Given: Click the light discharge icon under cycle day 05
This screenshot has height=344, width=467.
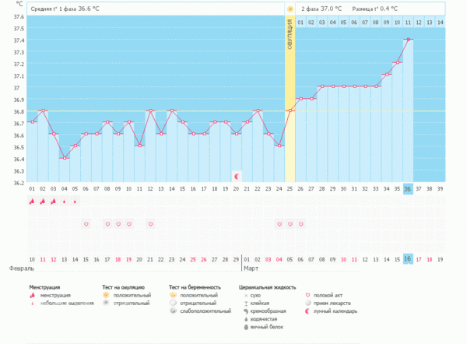Looking at the screenshot, I should tap(75, 202).
